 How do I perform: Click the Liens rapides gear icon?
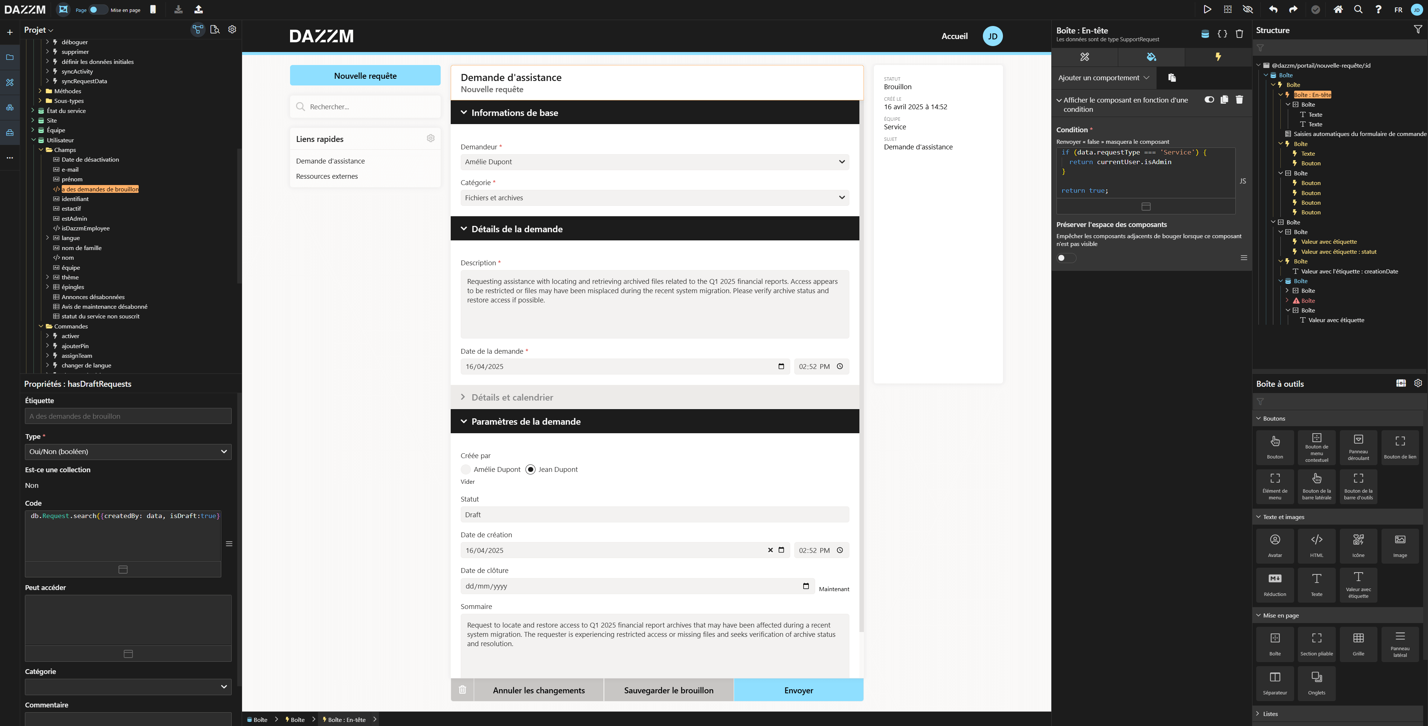point(431,139)
